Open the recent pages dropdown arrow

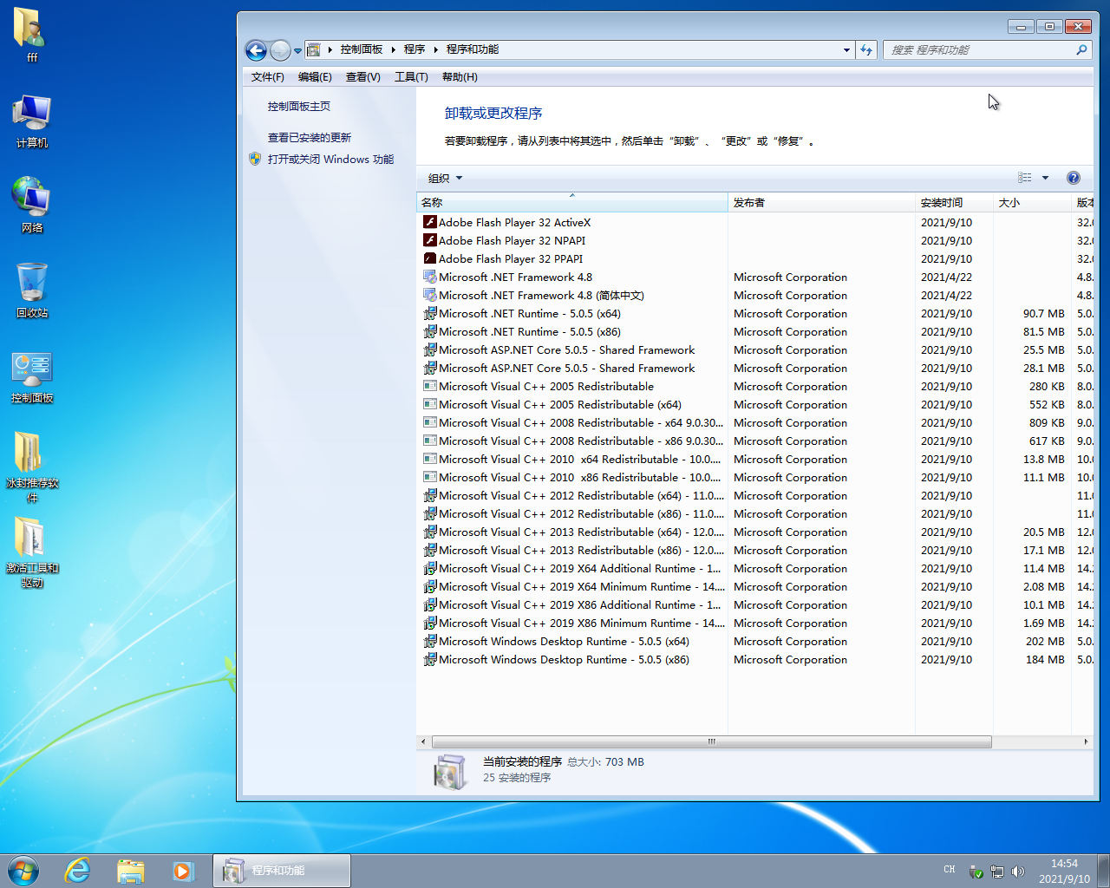[x=297, y=50]
